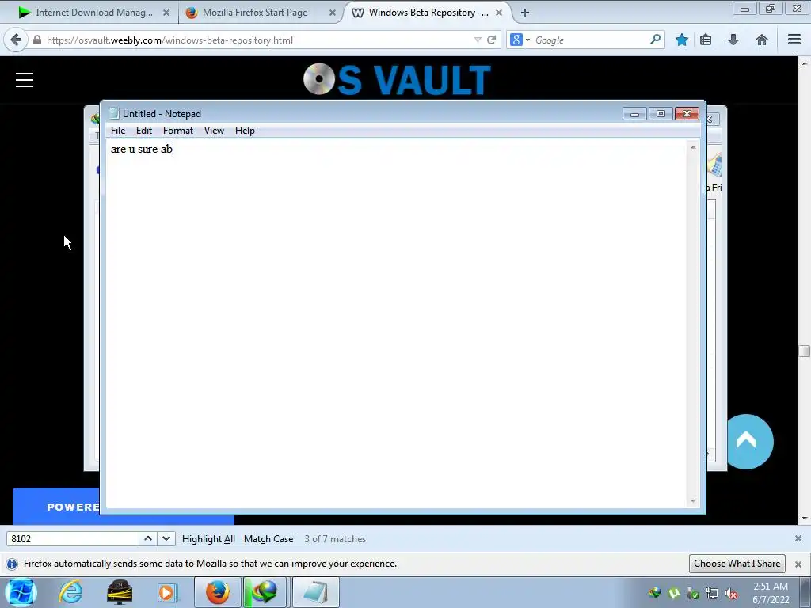
Task: Open the Windows Start button
Action: [21, 592]
